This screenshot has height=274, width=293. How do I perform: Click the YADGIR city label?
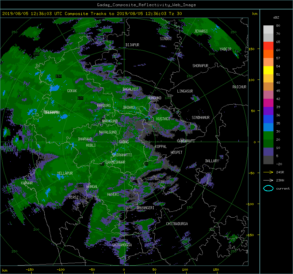225,49
